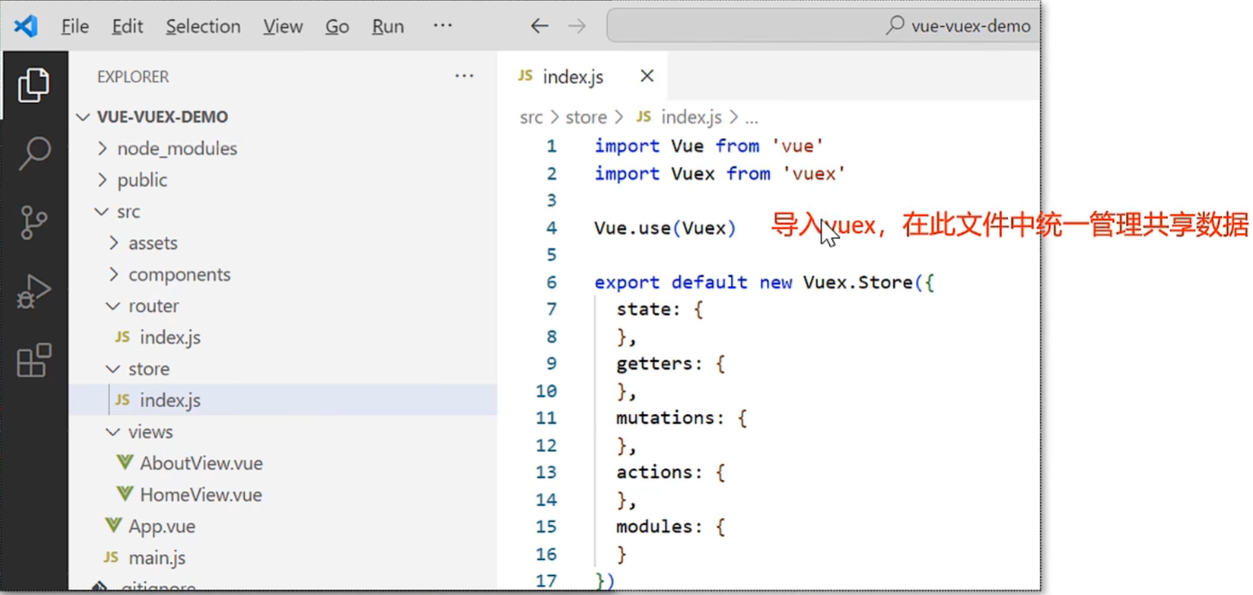
Task: Click JS icon in the index.js tab
Action: 525,76
